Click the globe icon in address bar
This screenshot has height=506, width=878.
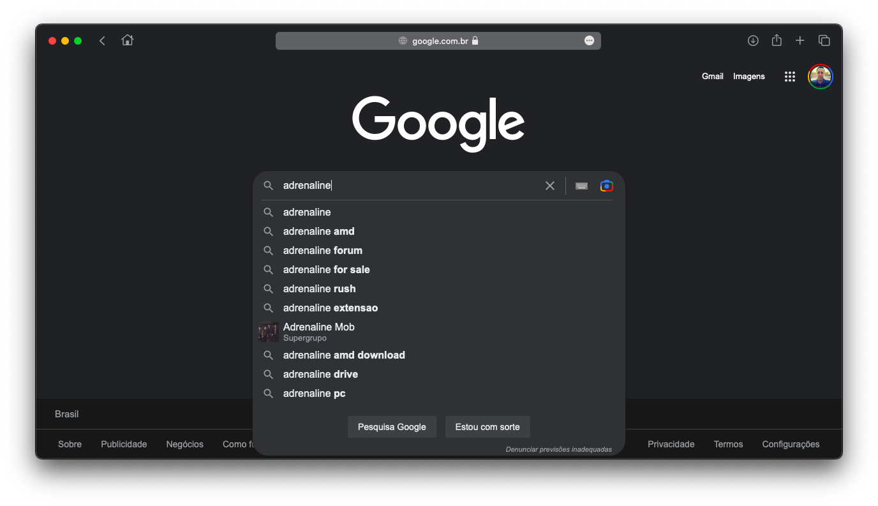tap(403, 41)
